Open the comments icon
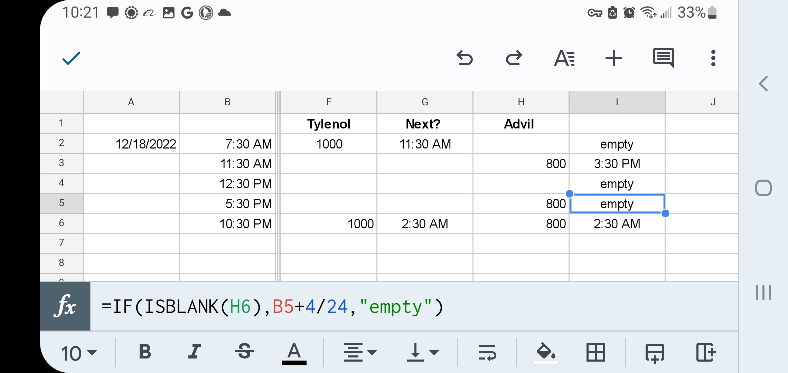 point(664,58)
